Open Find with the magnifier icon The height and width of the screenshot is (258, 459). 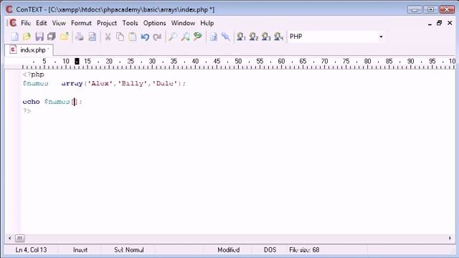[172, 37]
